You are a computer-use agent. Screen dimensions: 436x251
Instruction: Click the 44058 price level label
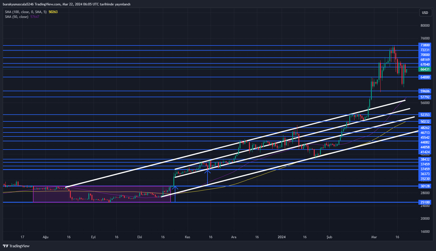point(425,147)
